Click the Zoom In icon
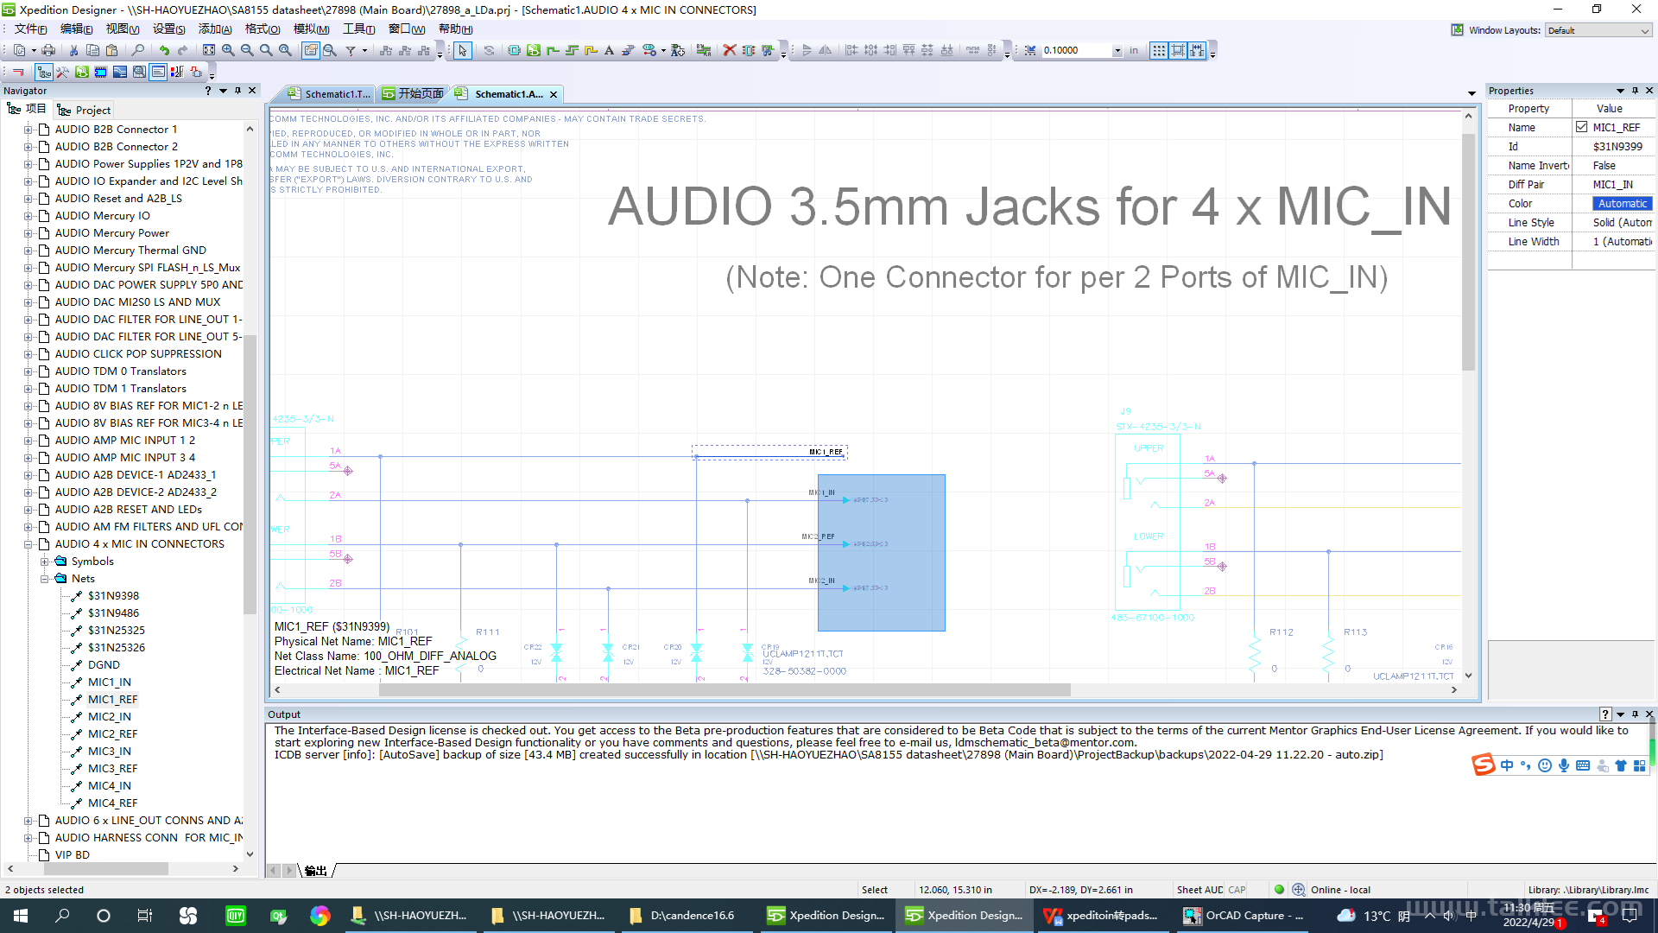The width and height of the screenshot is (1658, 933). (x=228, y=50)
